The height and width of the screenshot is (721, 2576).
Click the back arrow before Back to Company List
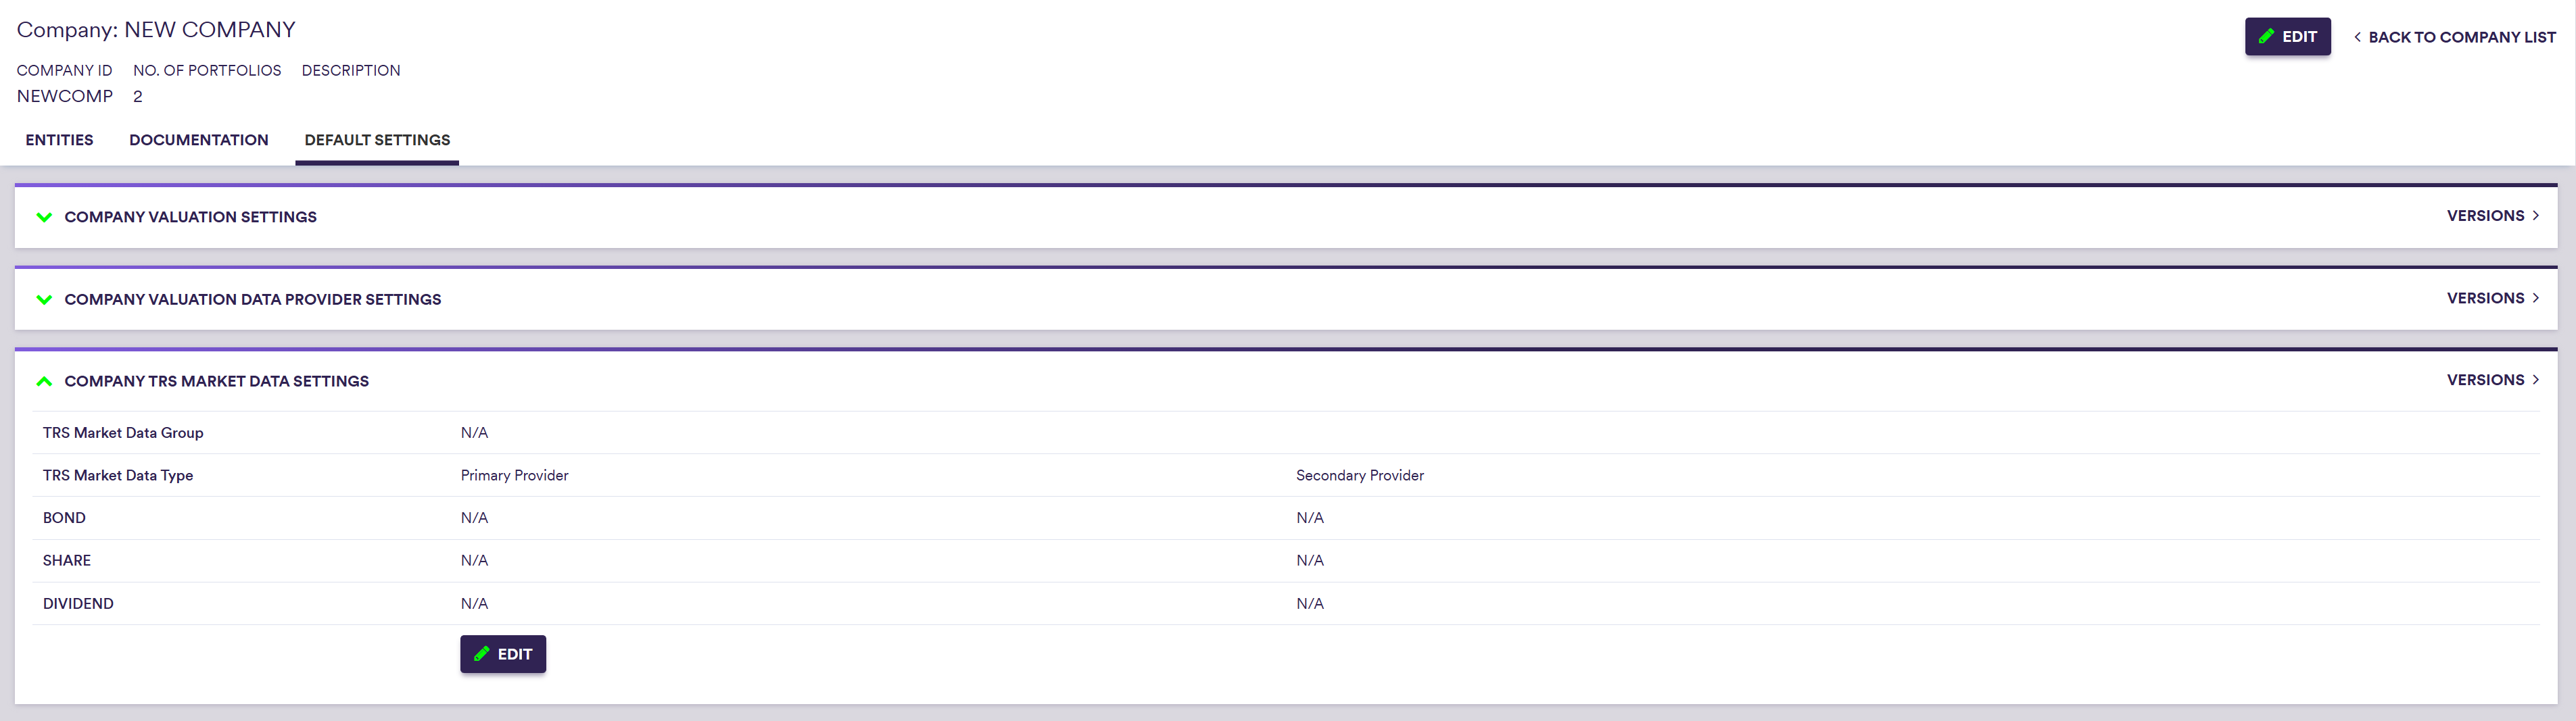[x=2357, y=37]
